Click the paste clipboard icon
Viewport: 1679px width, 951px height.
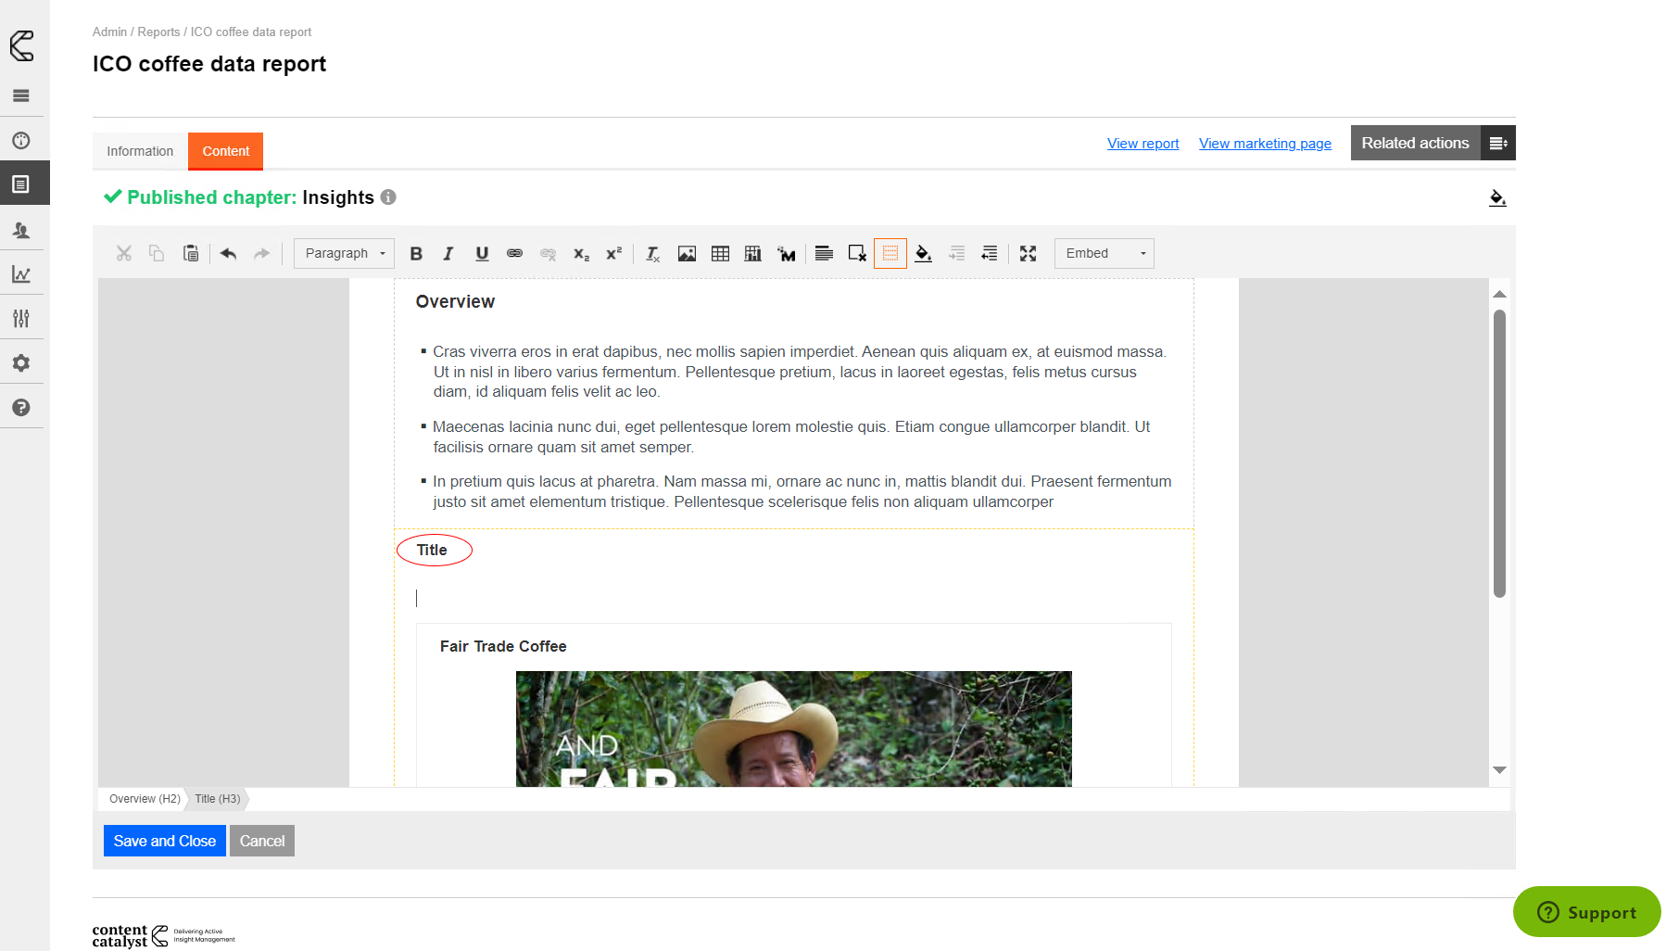[191, 254]
